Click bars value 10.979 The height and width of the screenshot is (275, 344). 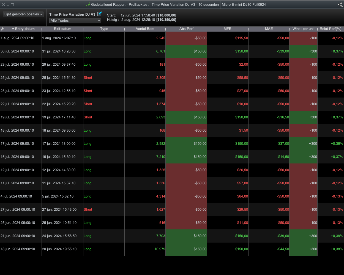pos(160,249)
